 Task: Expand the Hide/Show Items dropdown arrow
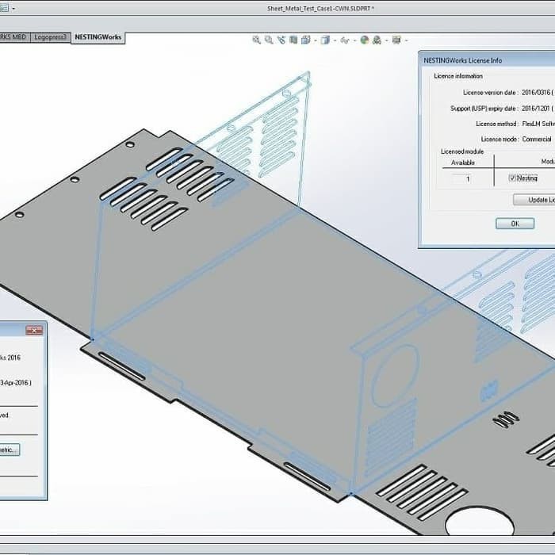click(x=354, y=40)
